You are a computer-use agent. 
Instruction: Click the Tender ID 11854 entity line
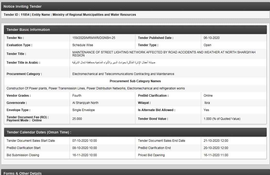pos(70,15)
